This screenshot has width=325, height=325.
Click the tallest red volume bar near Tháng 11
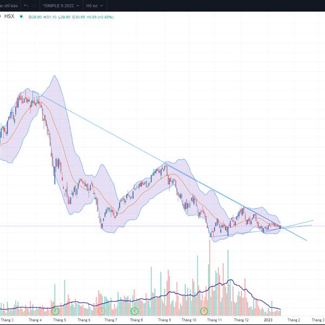pyautogui.click(x=210, y=278)
